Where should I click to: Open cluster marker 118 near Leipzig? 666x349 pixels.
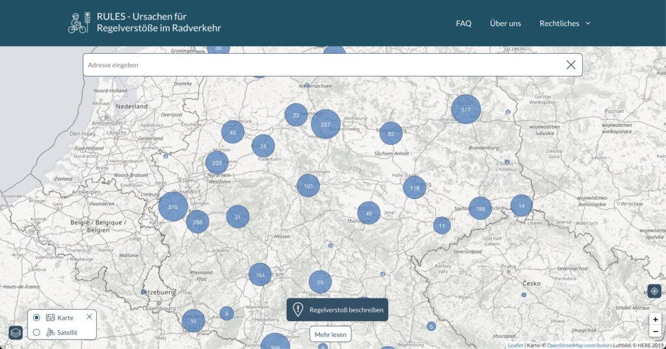coord(414,187)
